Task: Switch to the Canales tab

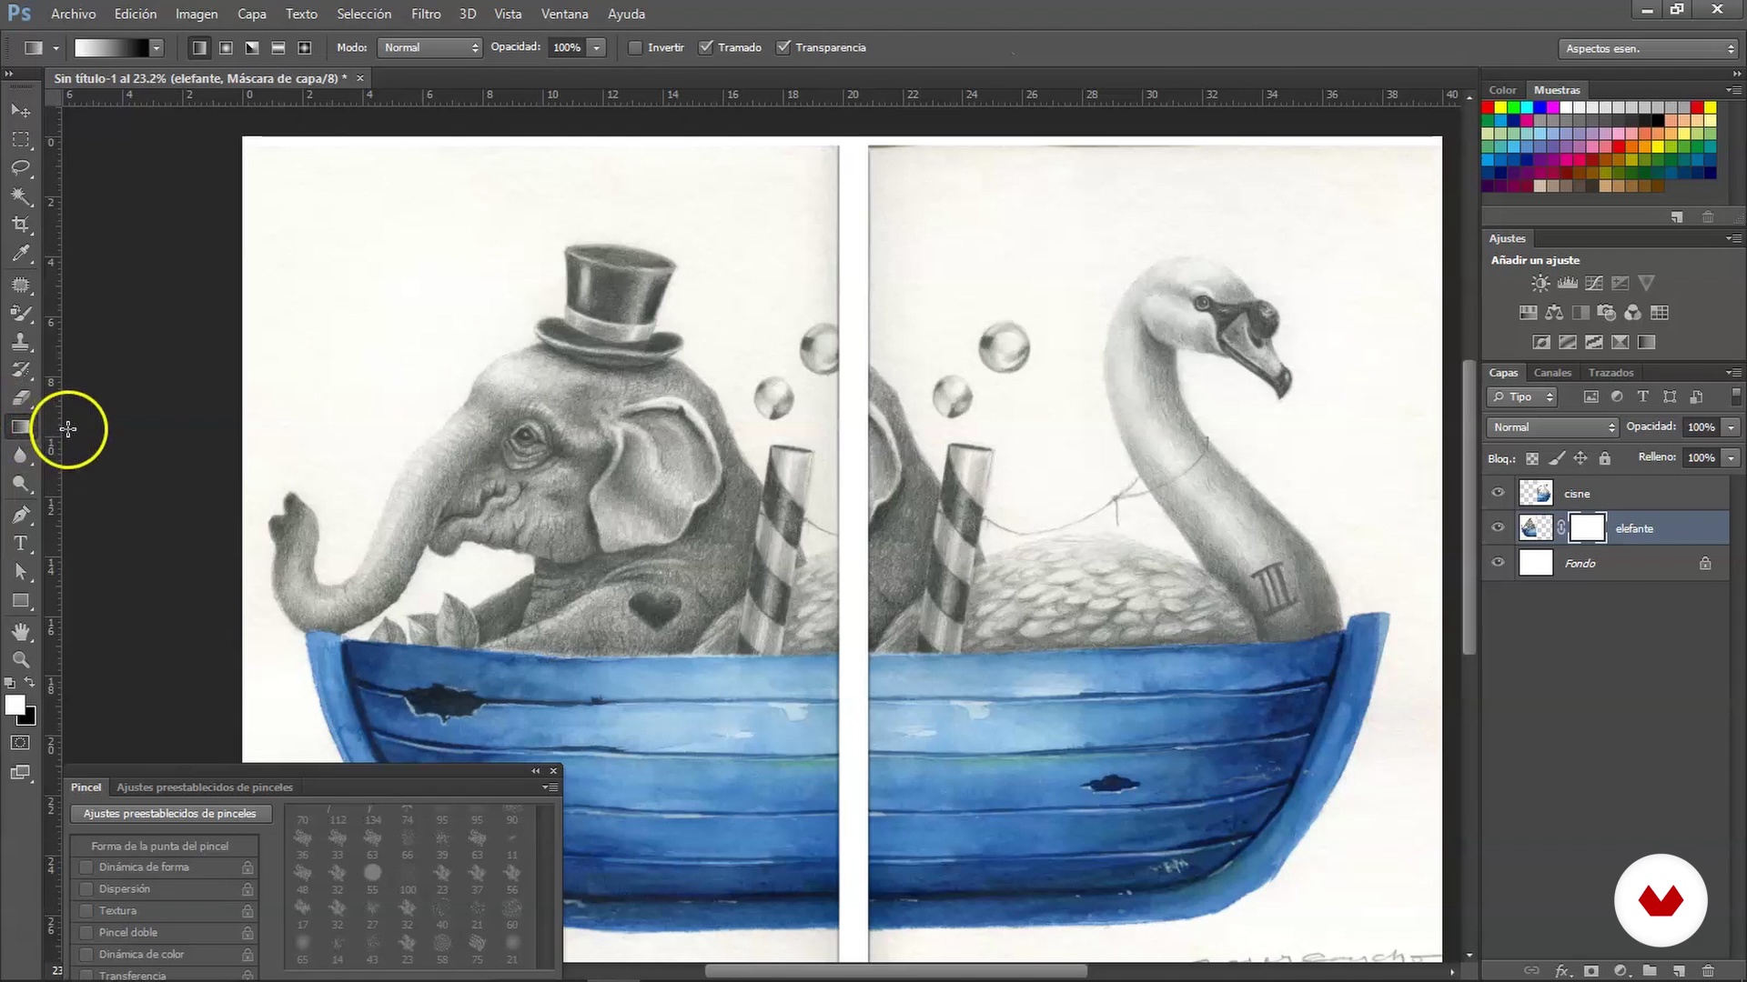Action: click(1552, 373)
